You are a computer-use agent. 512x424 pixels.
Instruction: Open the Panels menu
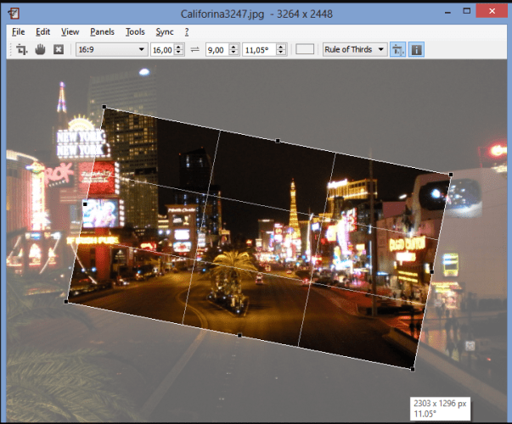click(x=102, y=31)
